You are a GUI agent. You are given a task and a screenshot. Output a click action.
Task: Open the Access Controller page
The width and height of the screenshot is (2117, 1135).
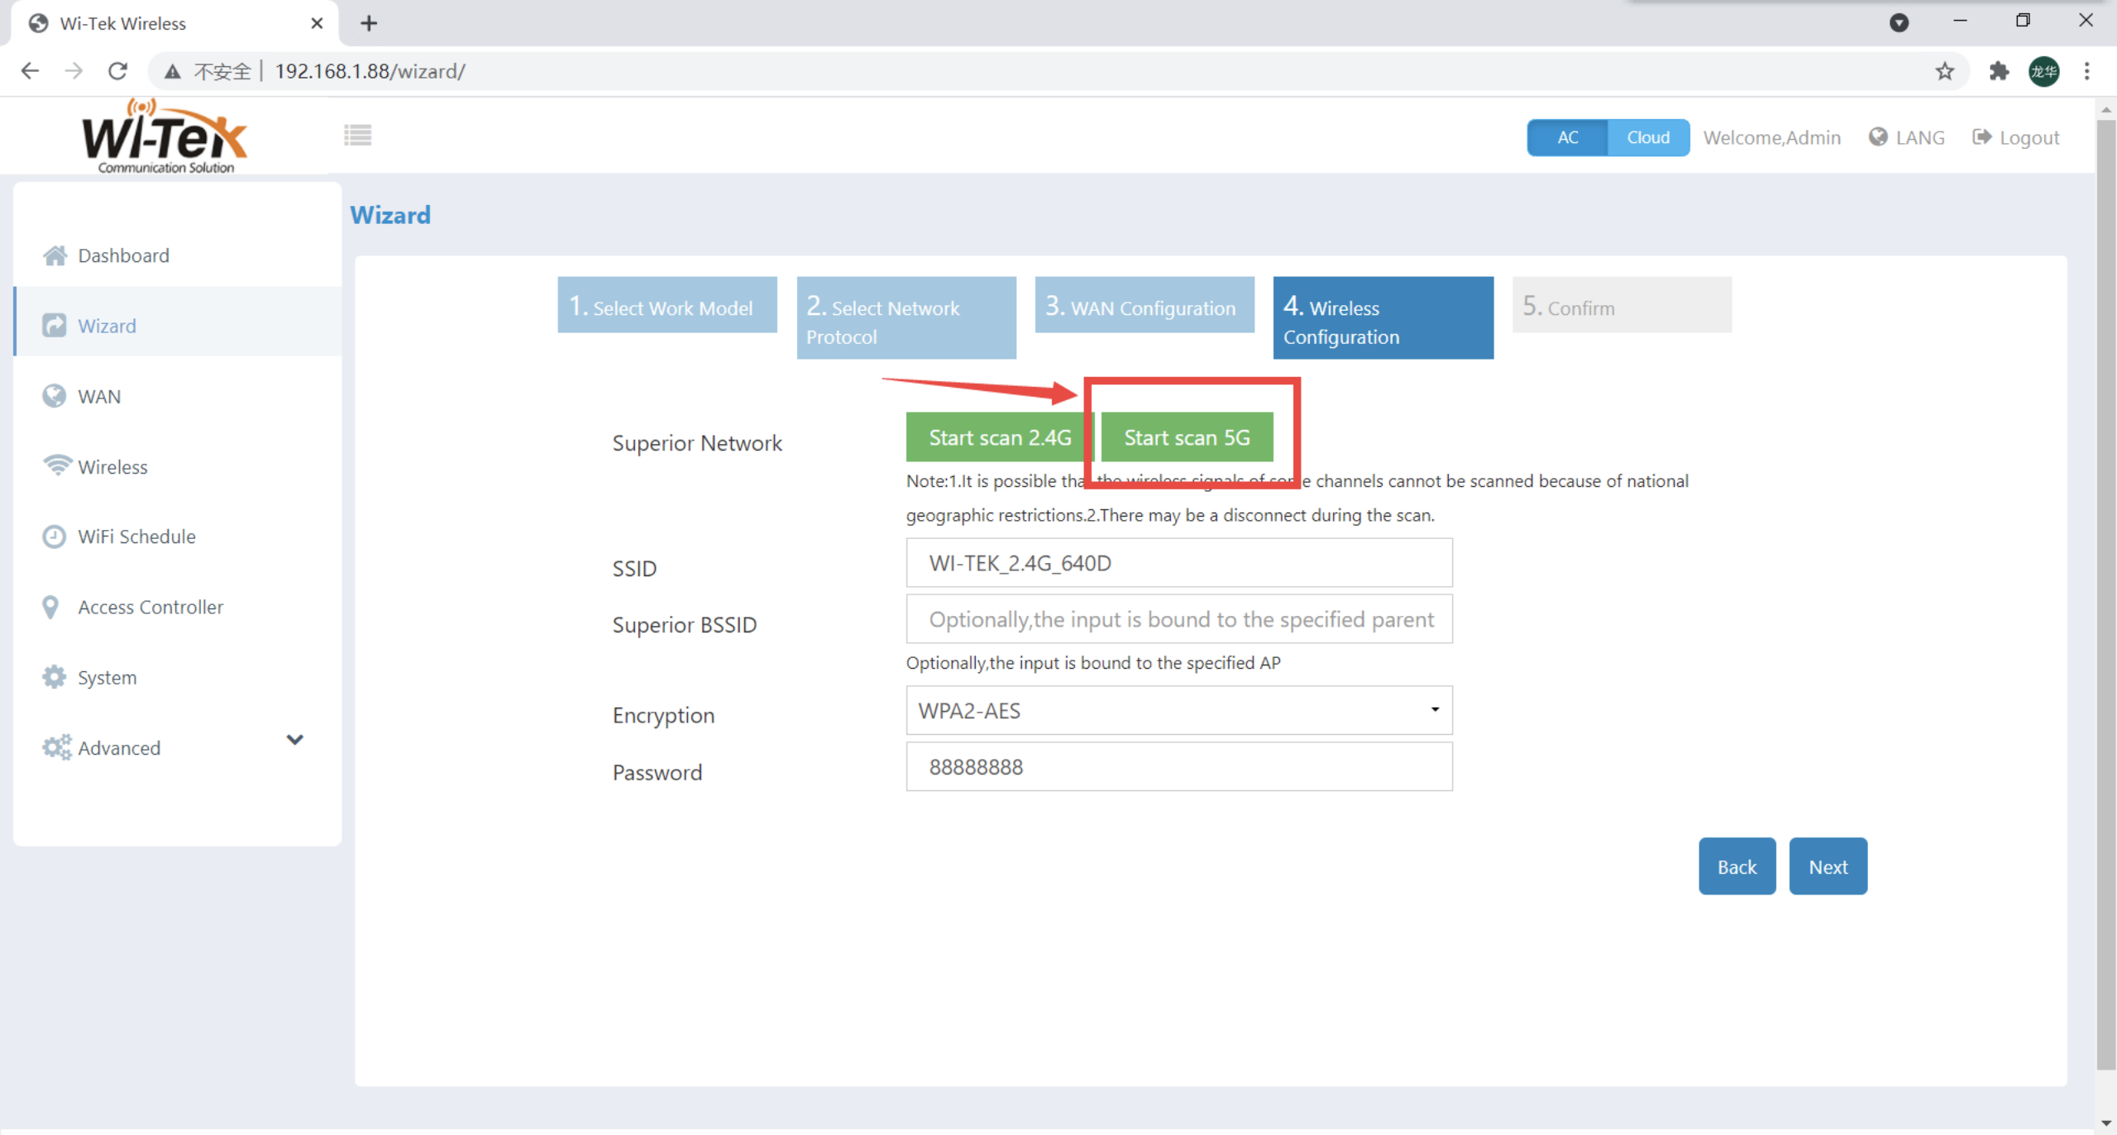pyautogui.click(x=151, y=607)
